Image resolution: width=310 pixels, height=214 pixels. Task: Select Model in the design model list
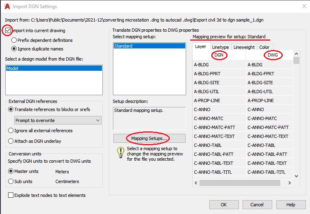(x=54, y=68)
